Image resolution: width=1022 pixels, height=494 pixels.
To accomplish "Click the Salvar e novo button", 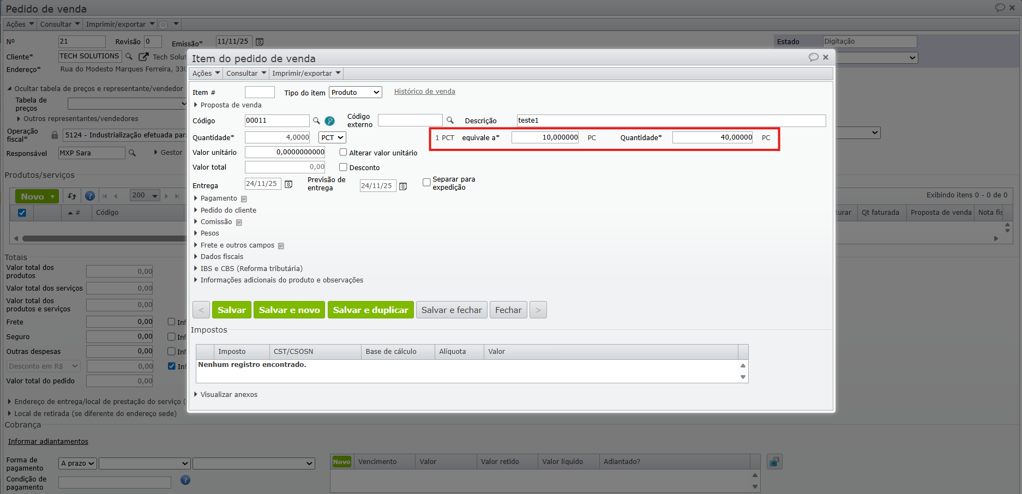I will (x=290, y=310).
